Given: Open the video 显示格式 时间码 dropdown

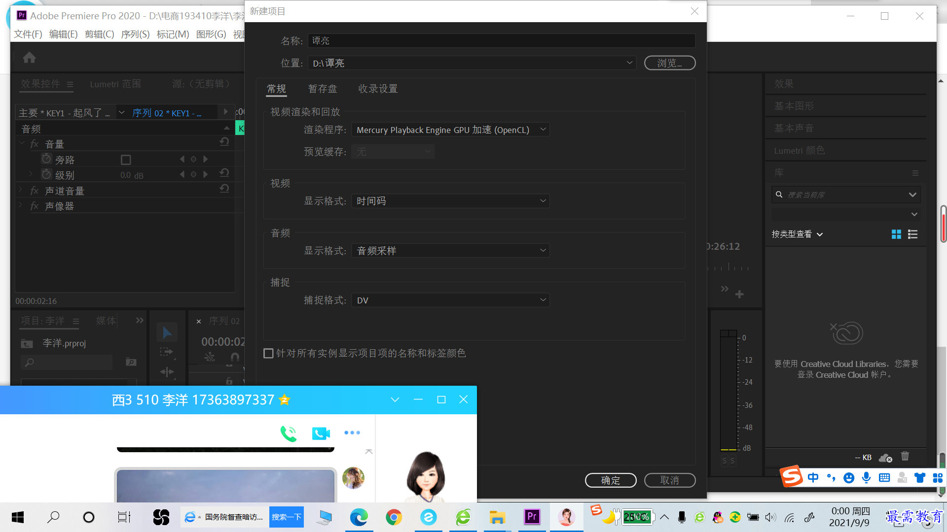Looking at the screenshot, I should tap(450, 201).
